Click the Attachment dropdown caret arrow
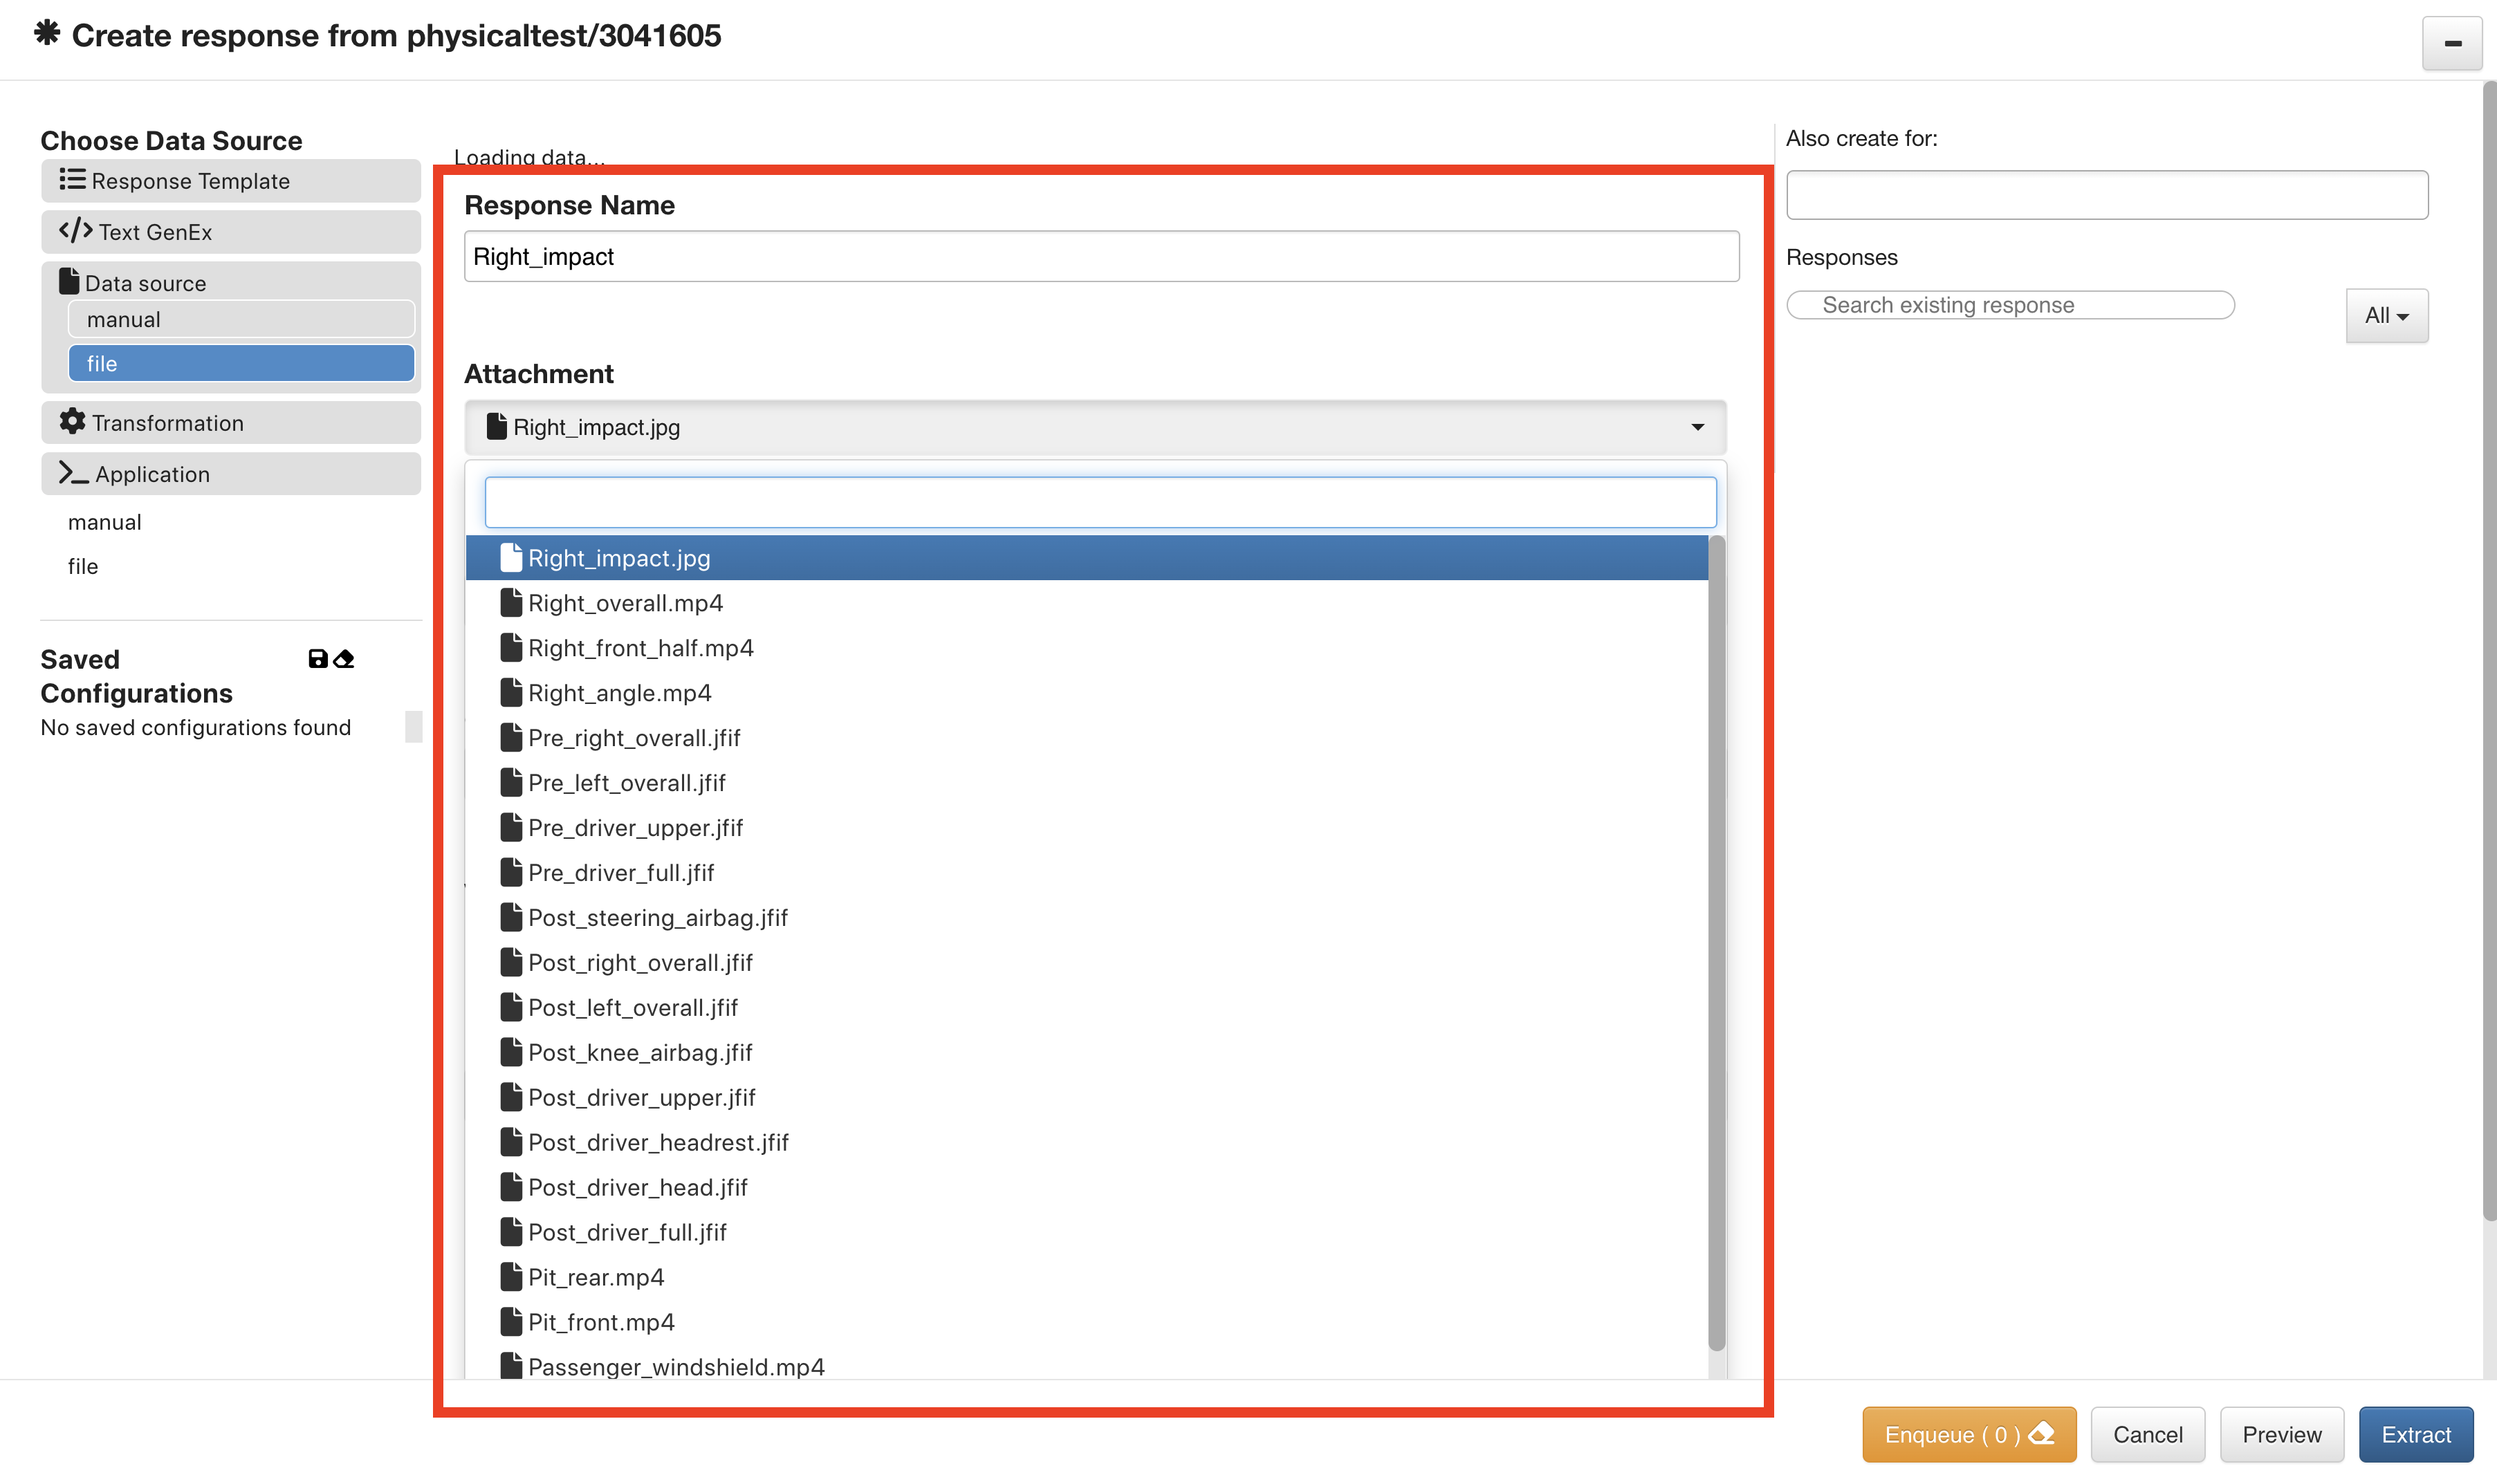2497x1484 pixels. pyautogui.click(x=1697, y=428)
